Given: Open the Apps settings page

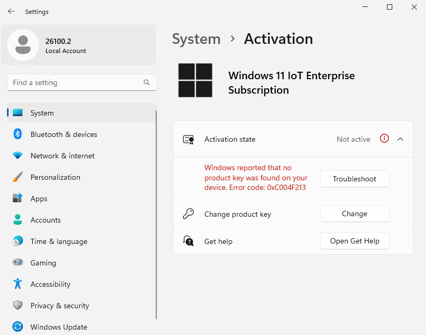Looking at the screenshot, I should pyautogui.click(x=81, y=198).
